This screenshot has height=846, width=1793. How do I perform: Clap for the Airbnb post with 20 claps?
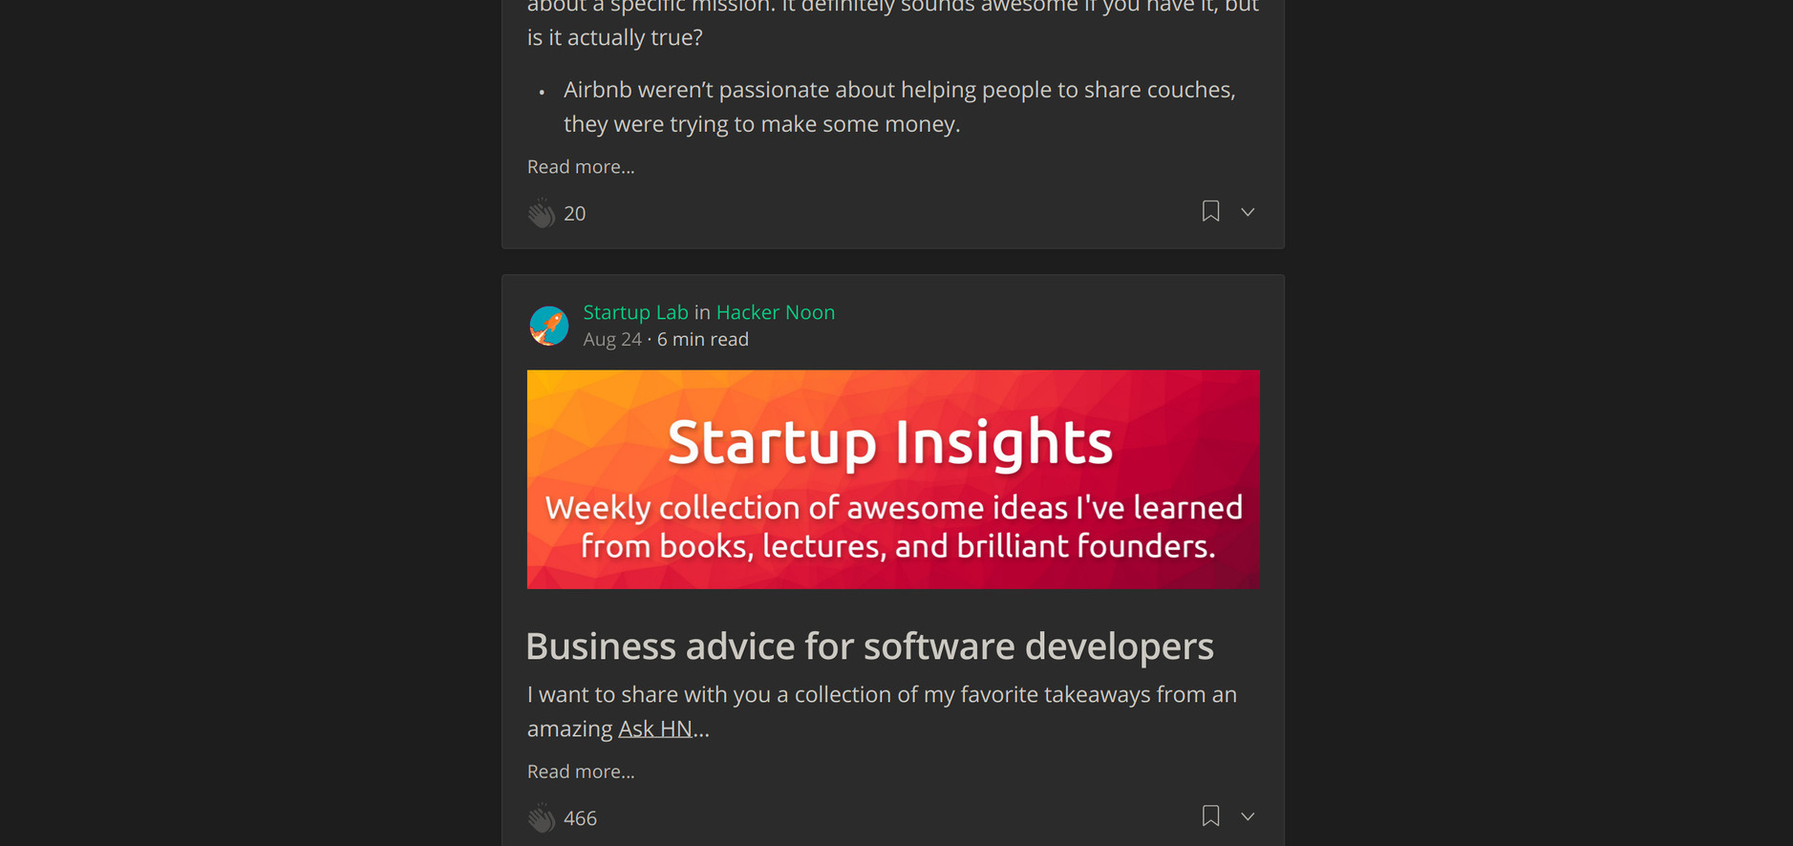tap(542, 213)
